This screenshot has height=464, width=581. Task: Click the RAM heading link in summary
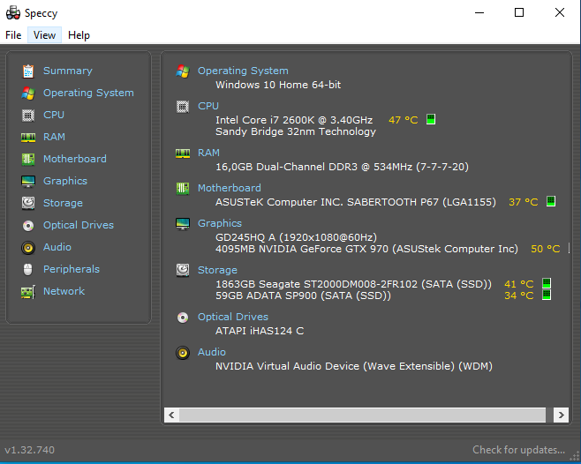point(208,153)
